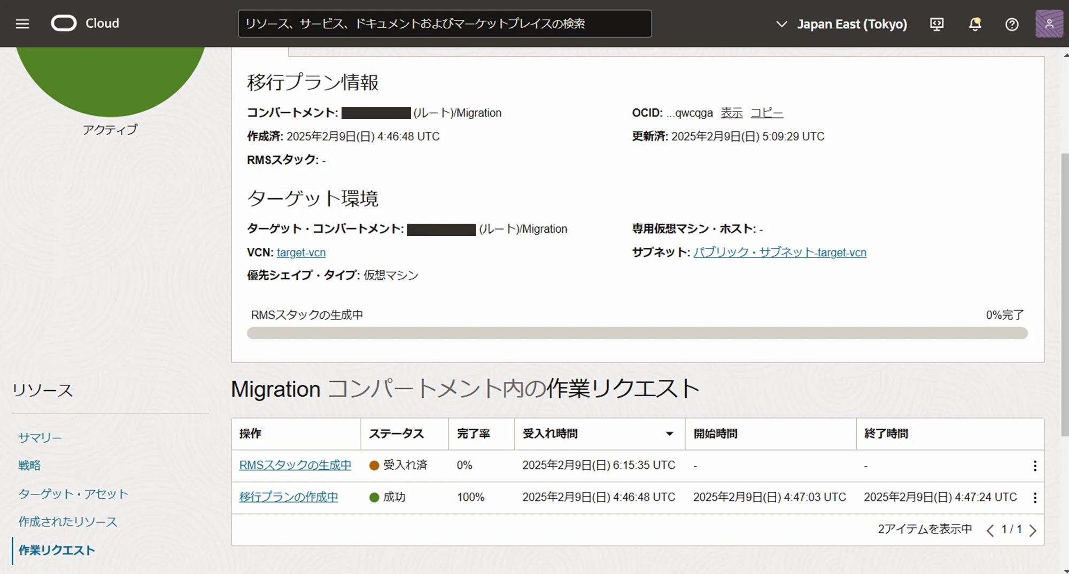Click the OCID コピー link
Image resolution: width=1069 pixels, height=574 pixels.
(x=766, y=113)
